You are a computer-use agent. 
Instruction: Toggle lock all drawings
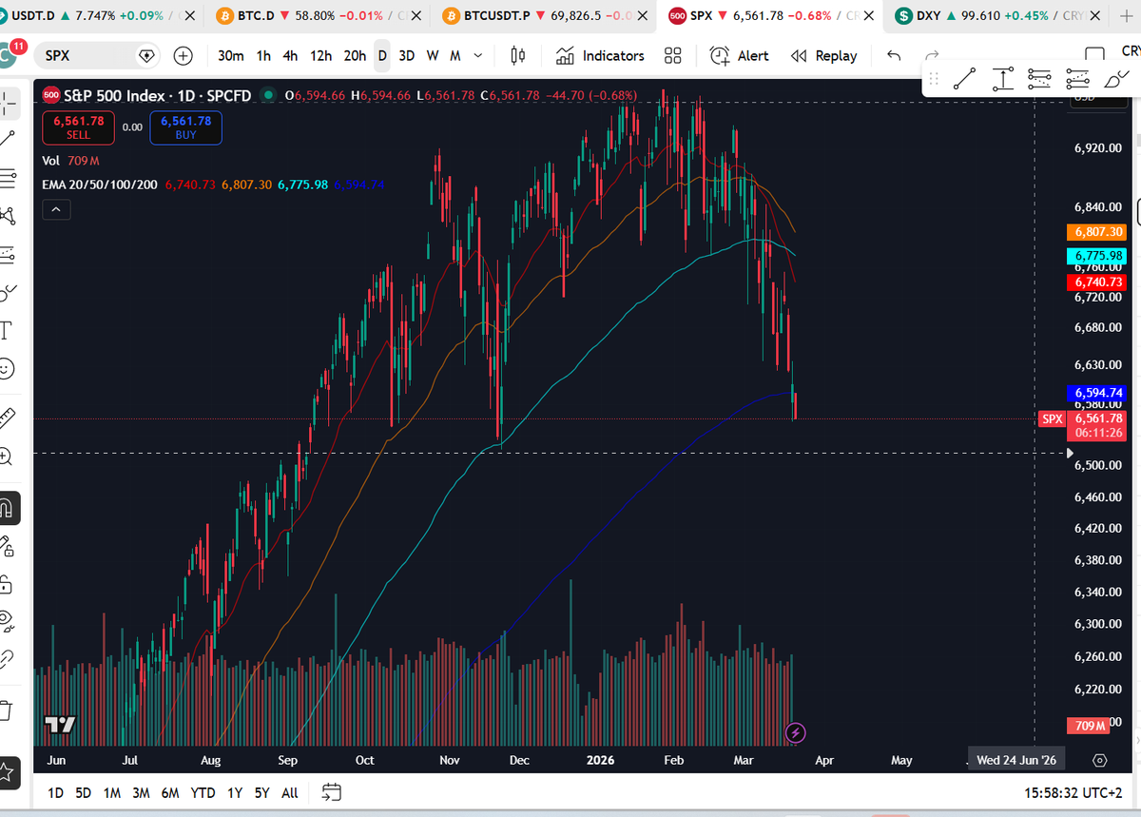point(8,584)
